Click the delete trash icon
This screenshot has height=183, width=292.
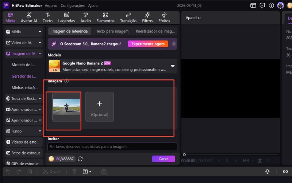[x=30, y=171]
